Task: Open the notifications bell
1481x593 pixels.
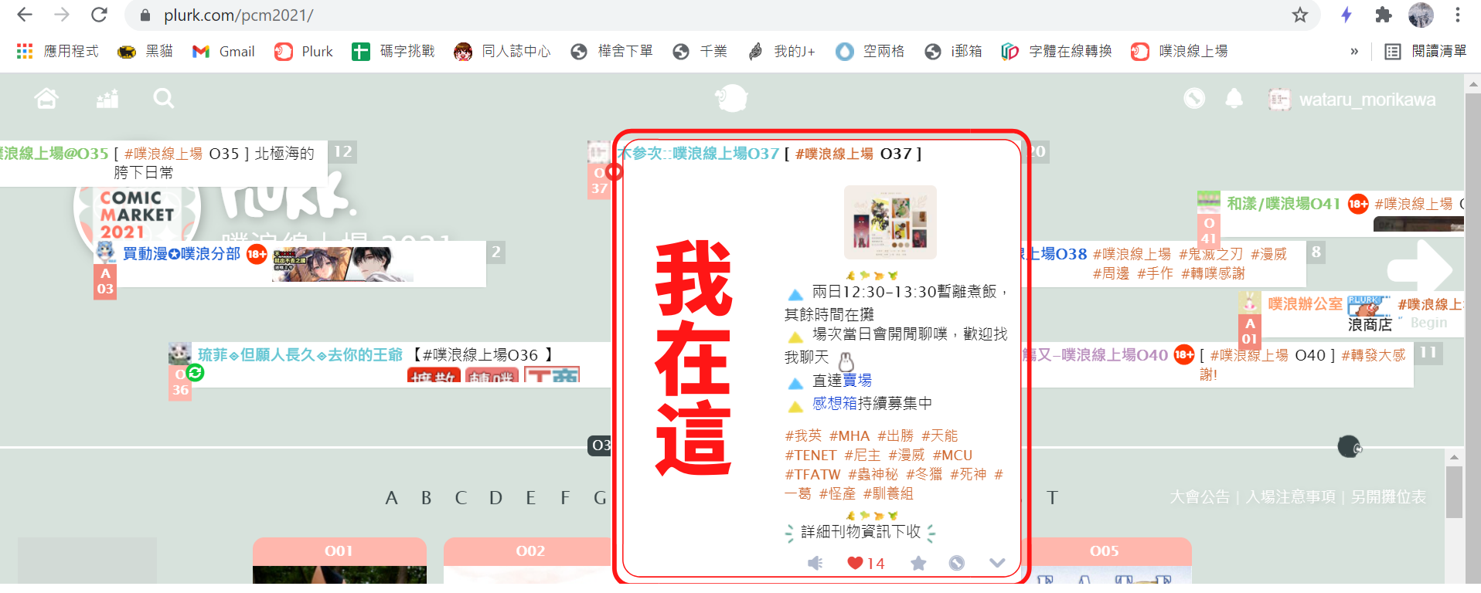Action: pyautogui.click(x=1234, y=98)
